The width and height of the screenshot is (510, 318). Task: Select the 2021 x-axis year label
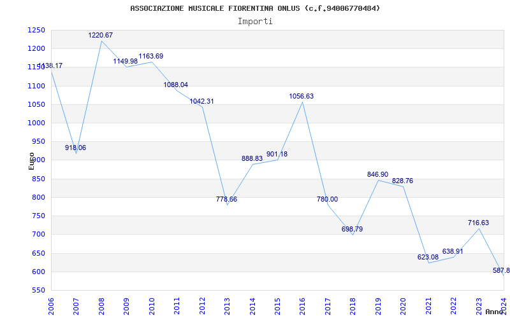click(428, 307)
